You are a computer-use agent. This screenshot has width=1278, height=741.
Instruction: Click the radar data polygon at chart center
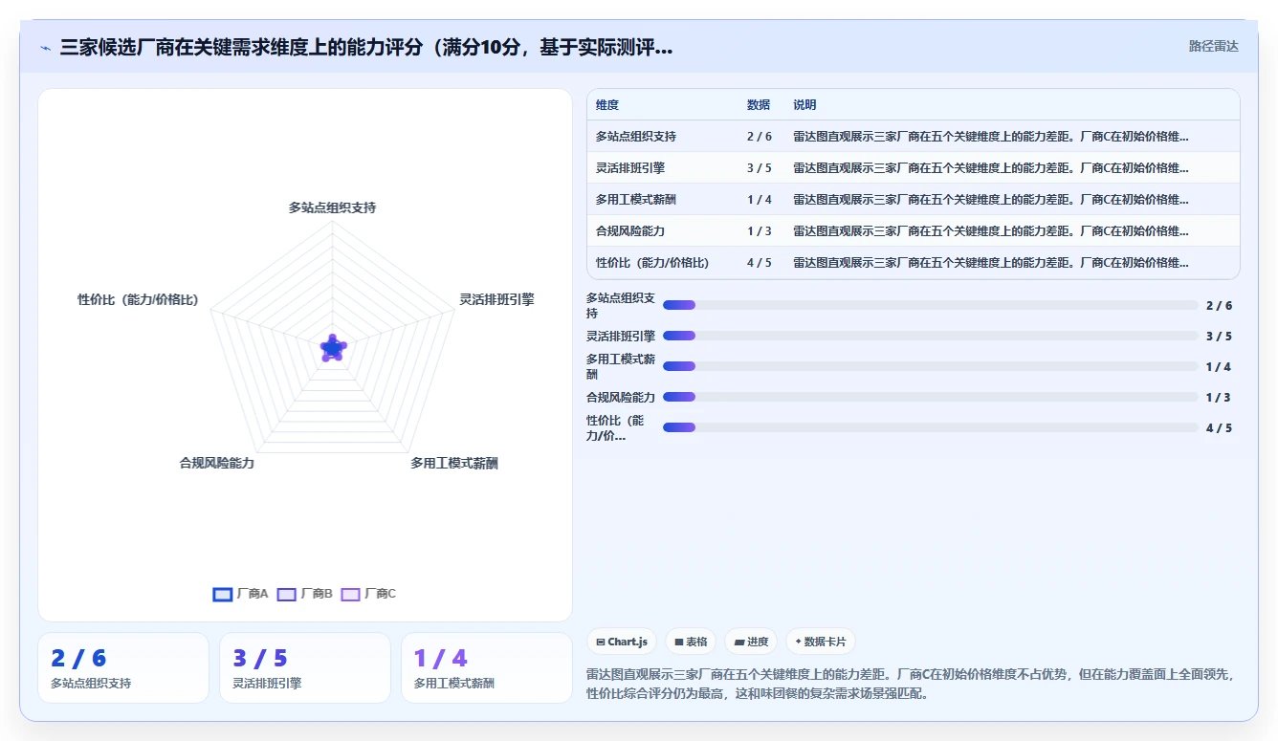(332, 349)
